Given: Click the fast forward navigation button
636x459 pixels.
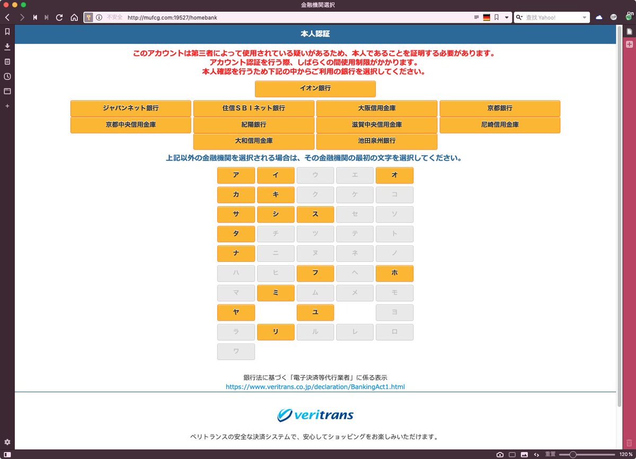Looking at the screenshot, I should pyautogui.click(x=47, y=17).
